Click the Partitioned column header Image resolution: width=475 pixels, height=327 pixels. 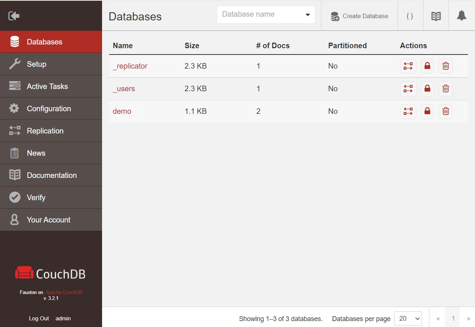point(347,46)
